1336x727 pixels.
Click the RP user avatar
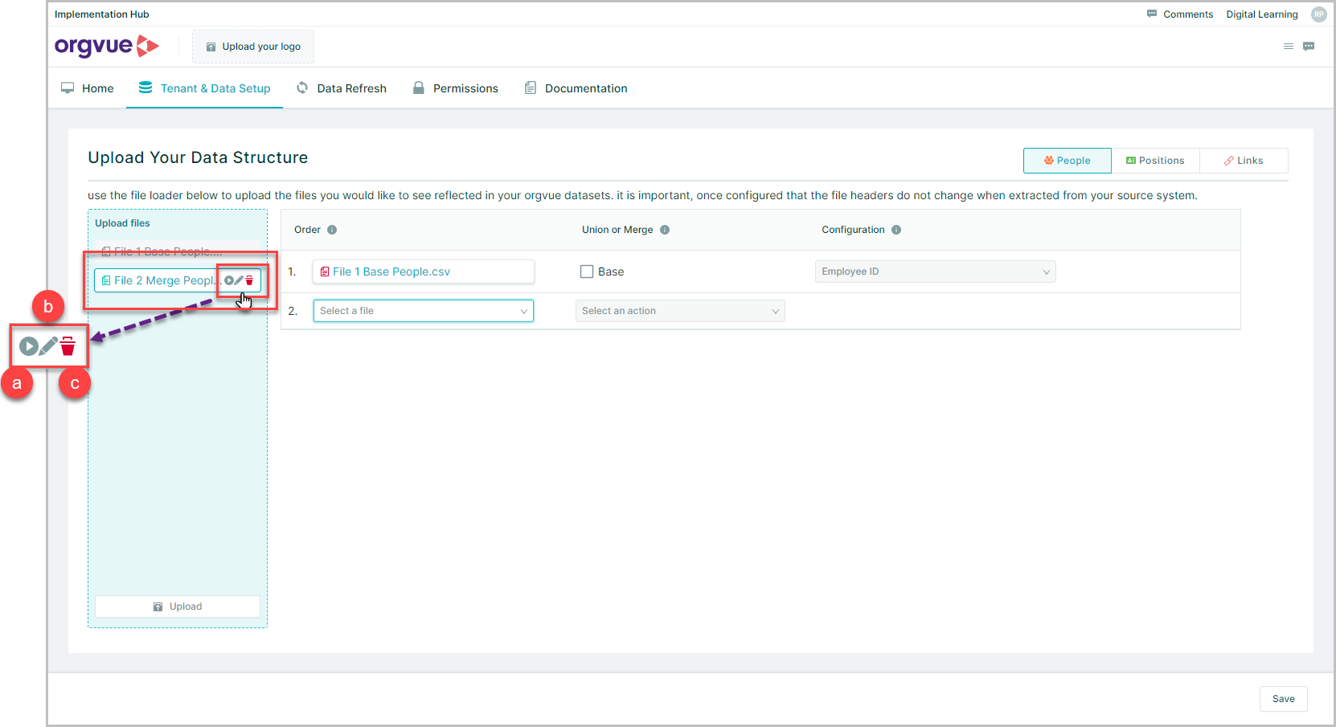[x=1319, y=14]
